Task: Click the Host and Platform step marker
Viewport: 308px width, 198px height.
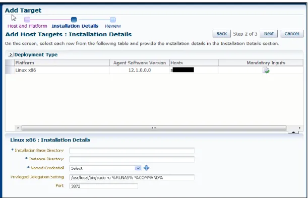Action: (x=27, y=20)
